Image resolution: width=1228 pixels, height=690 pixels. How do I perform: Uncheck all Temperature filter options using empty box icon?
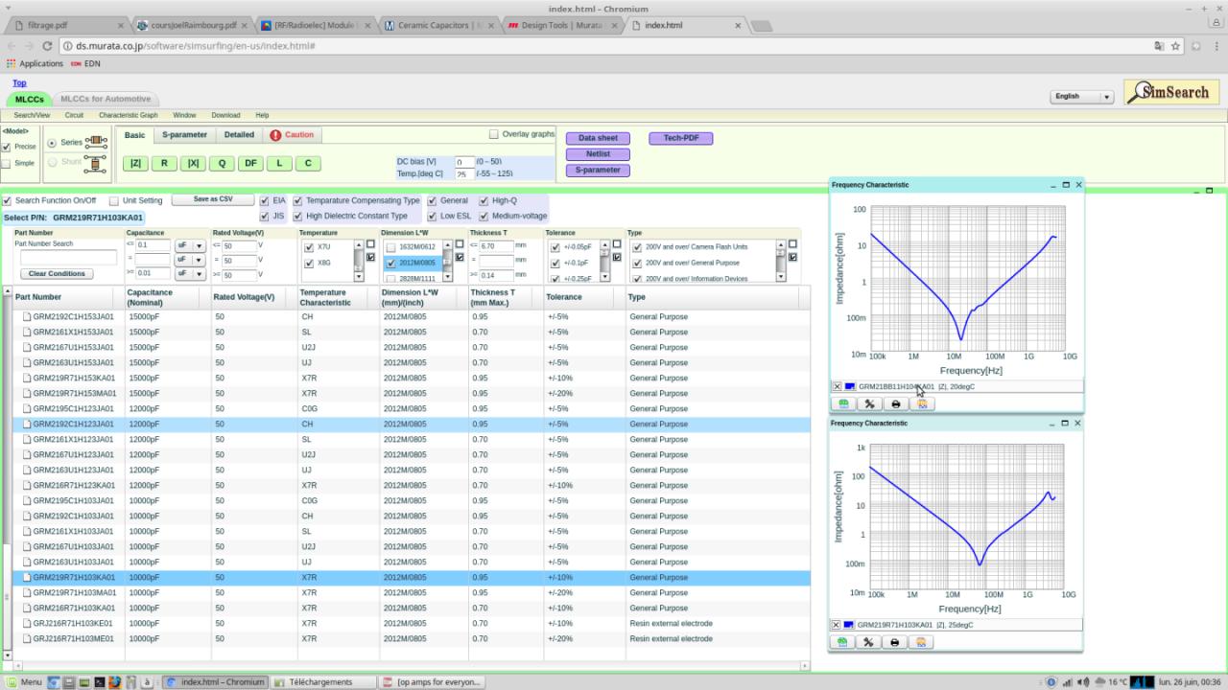pyautogui.click(x=370, y=244)
